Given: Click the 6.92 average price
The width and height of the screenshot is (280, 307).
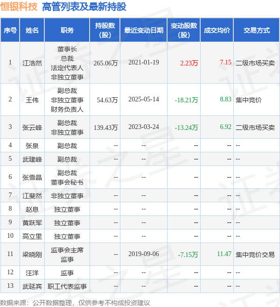Looking at the screenshot, I should point(226,127).
